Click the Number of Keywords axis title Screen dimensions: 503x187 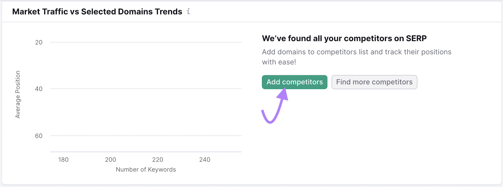click(x=146, y=170)
